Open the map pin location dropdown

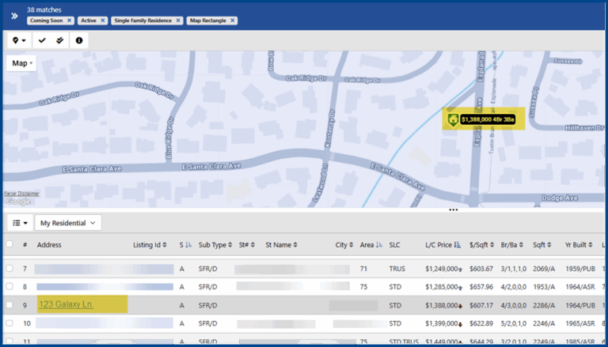point(19,40)
